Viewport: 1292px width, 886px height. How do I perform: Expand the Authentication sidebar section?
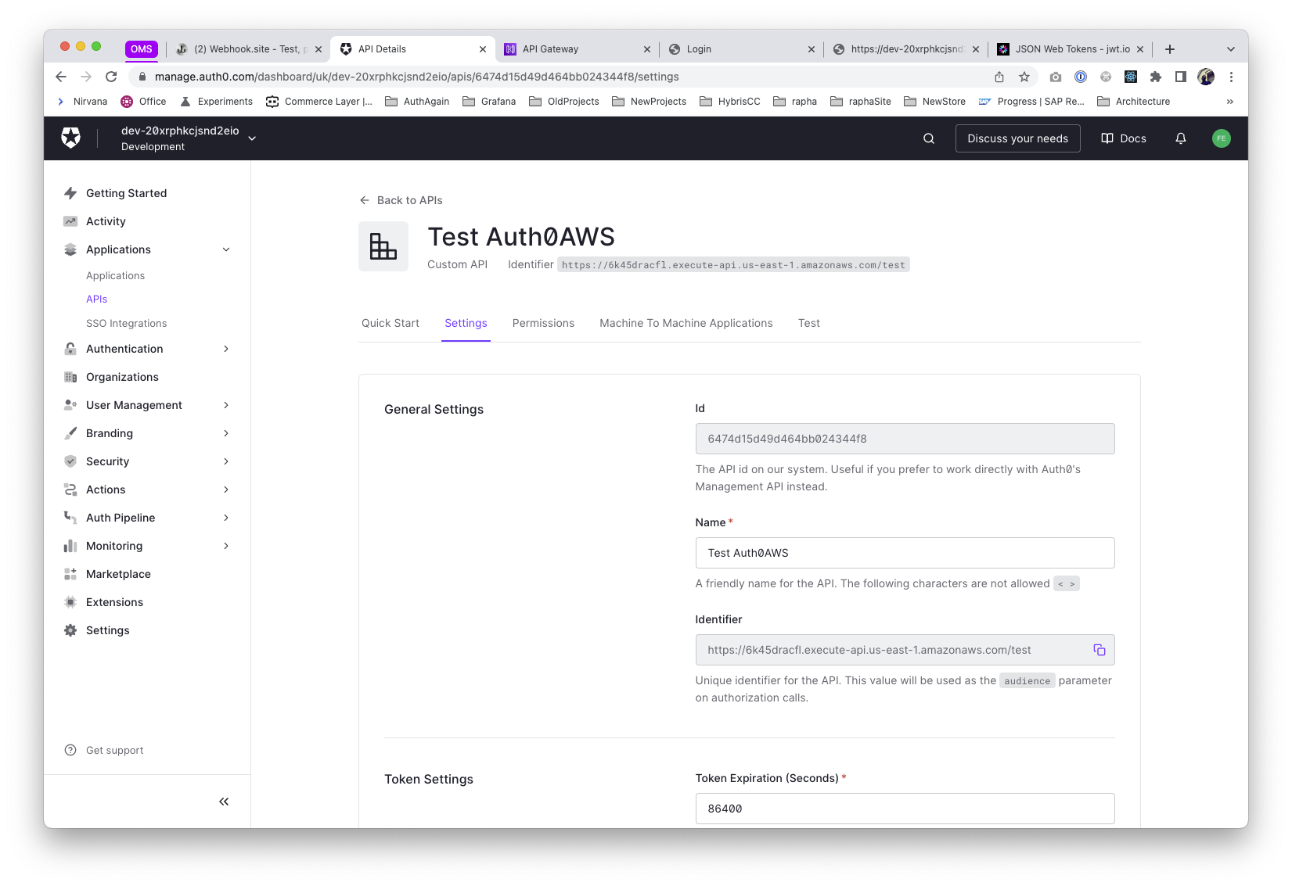tap(226, 349)
